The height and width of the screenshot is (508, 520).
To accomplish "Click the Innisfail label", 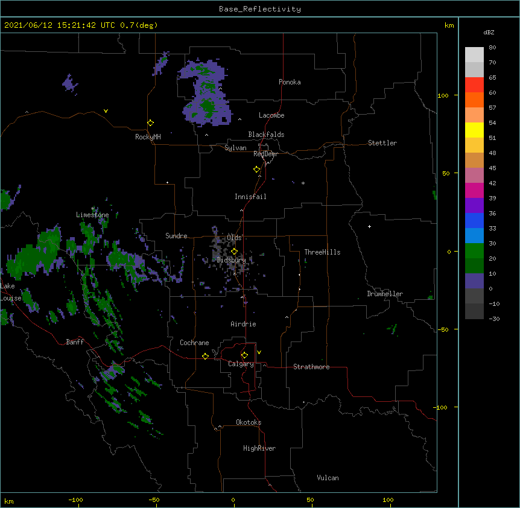I will coord(250,197).
